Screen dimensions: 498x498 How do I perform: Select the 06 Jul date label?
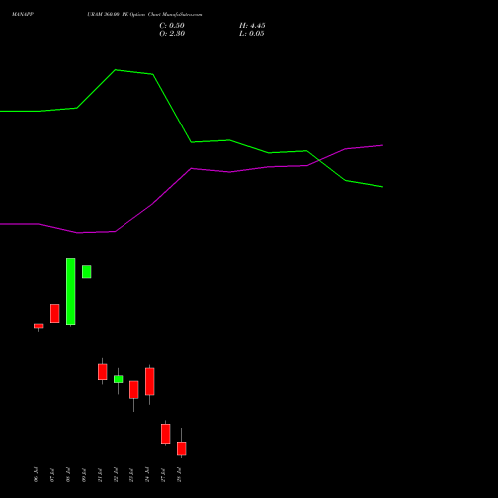coord(36,474)
